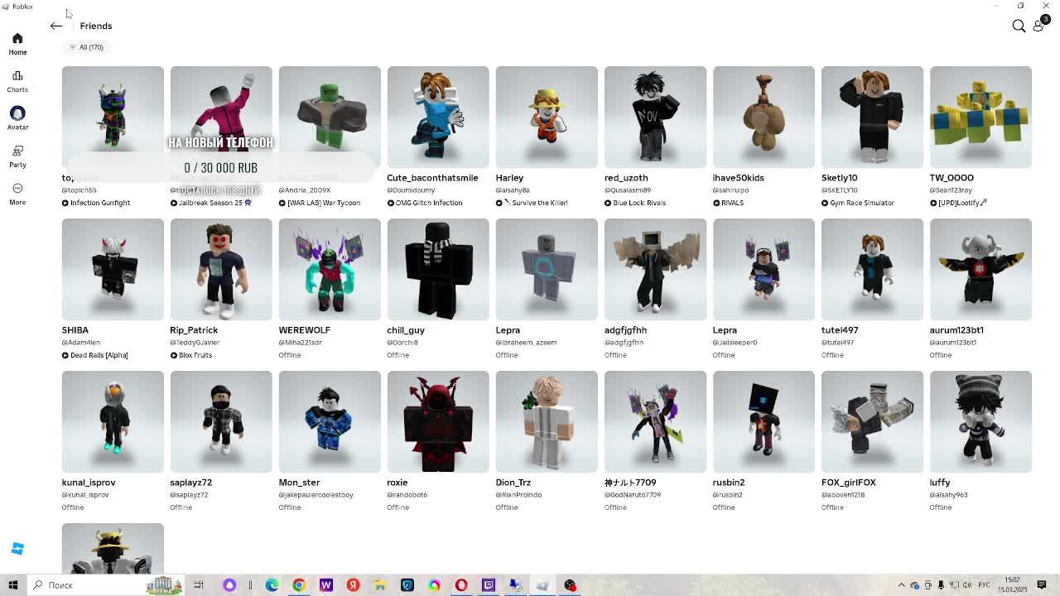Click the Roblox Studio icon in sidebar
Image resolution: width=1060 pixels, height=596 pixels.
[x=17, y=549]
